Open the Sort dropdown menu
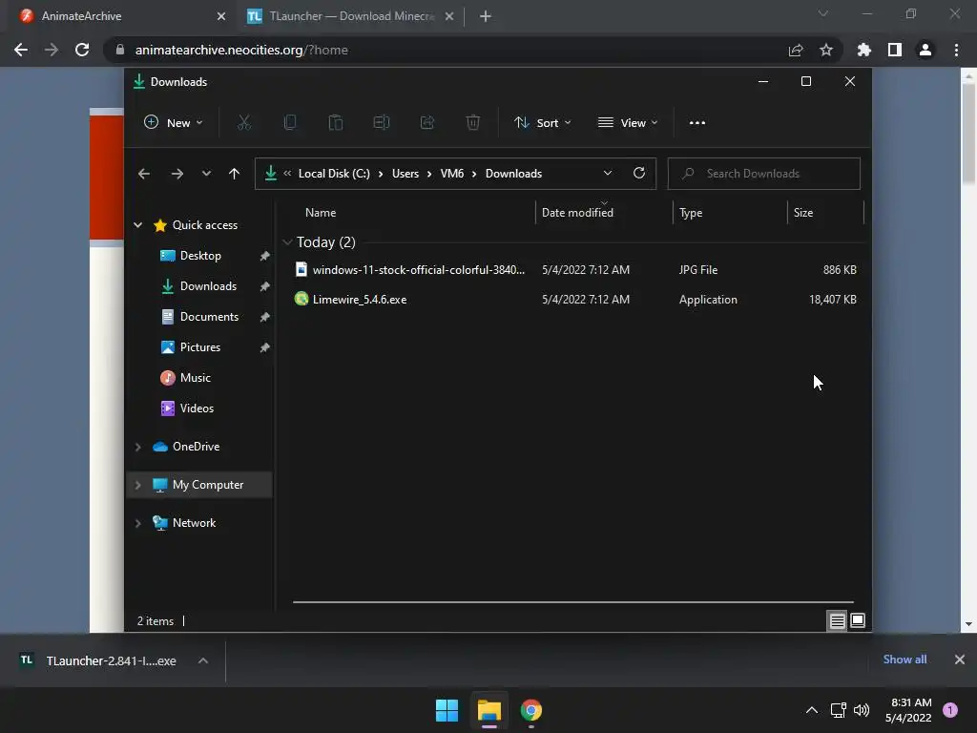 click(542, 123)
